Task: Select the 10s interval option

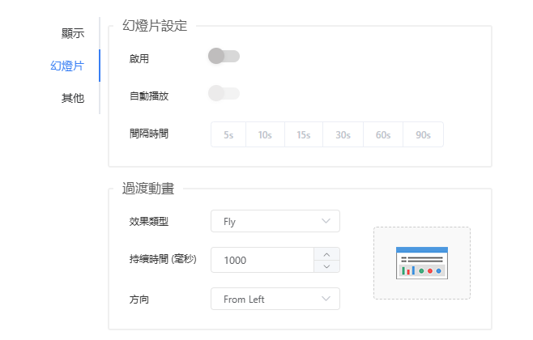Action: (x=264, y=134)
